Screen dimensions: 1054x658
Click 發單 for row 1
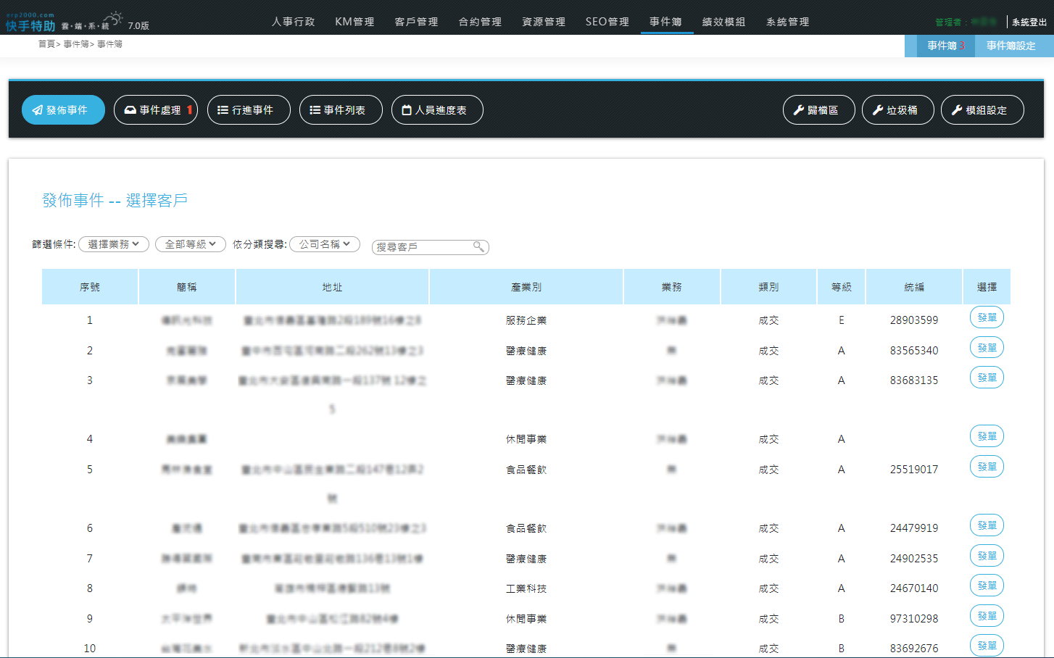coord(987,317)
